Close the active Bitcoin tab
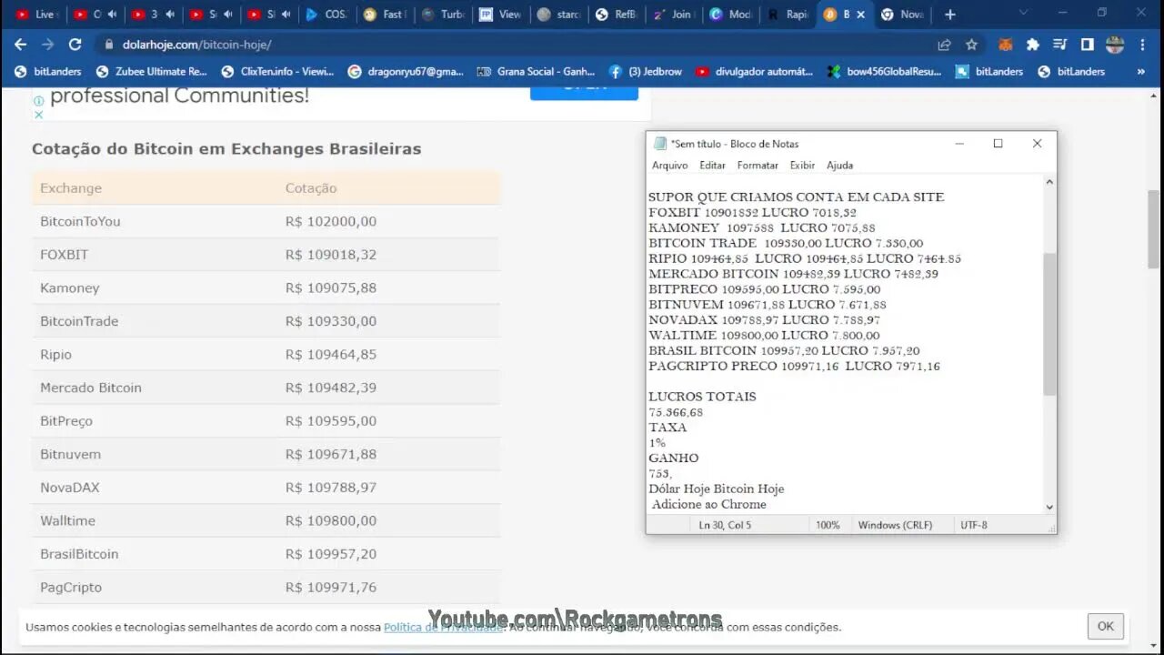This screenshot has width=1164, height=655. (x=860, y=15)
